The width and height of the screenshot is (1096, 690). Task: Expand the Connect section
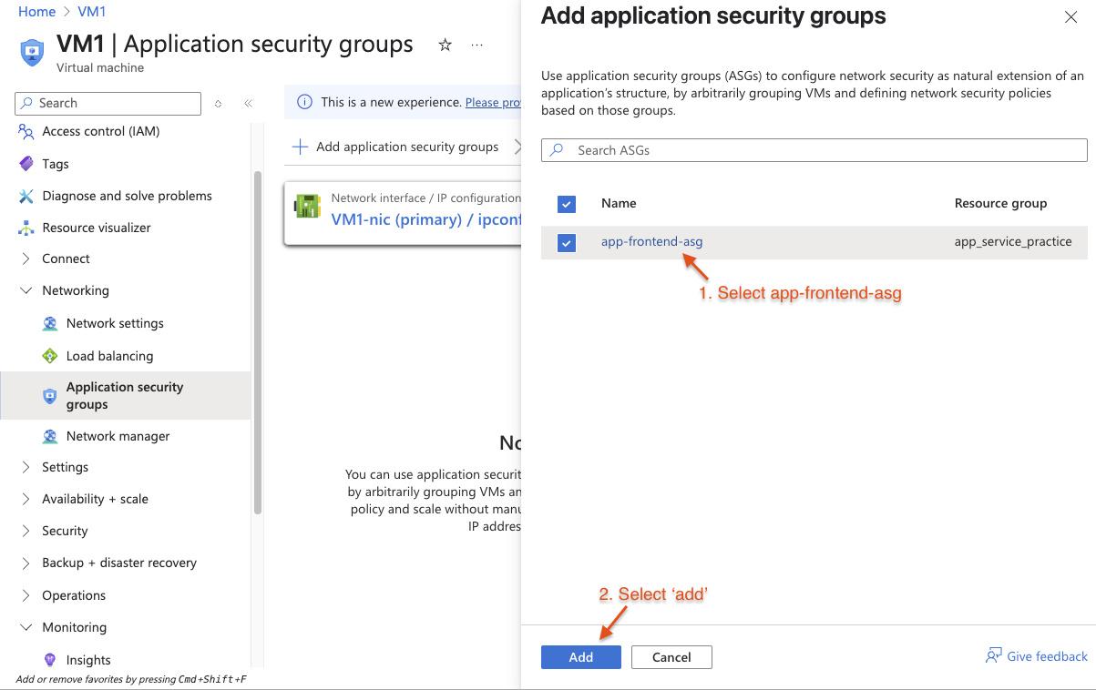(x=26, y=259)
